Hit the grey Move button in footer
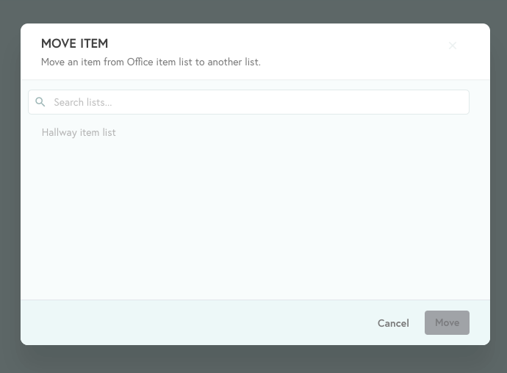The width and height of the screenshot is (507, 373). coord(447,322)
